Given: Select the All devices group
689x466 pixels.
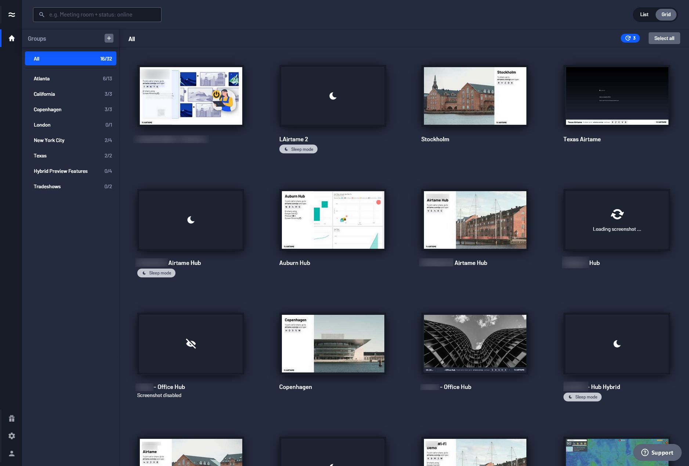Looking at the screenshot, I should (70, 59).
